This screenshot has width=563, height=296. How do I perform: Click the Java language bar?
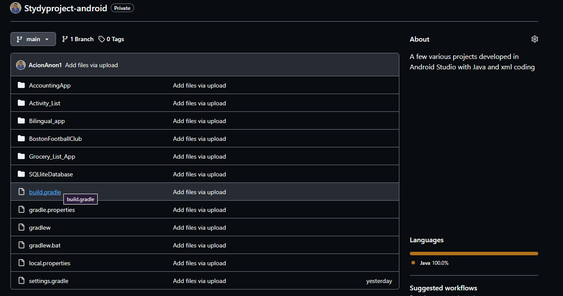click(x=474, y=254)
